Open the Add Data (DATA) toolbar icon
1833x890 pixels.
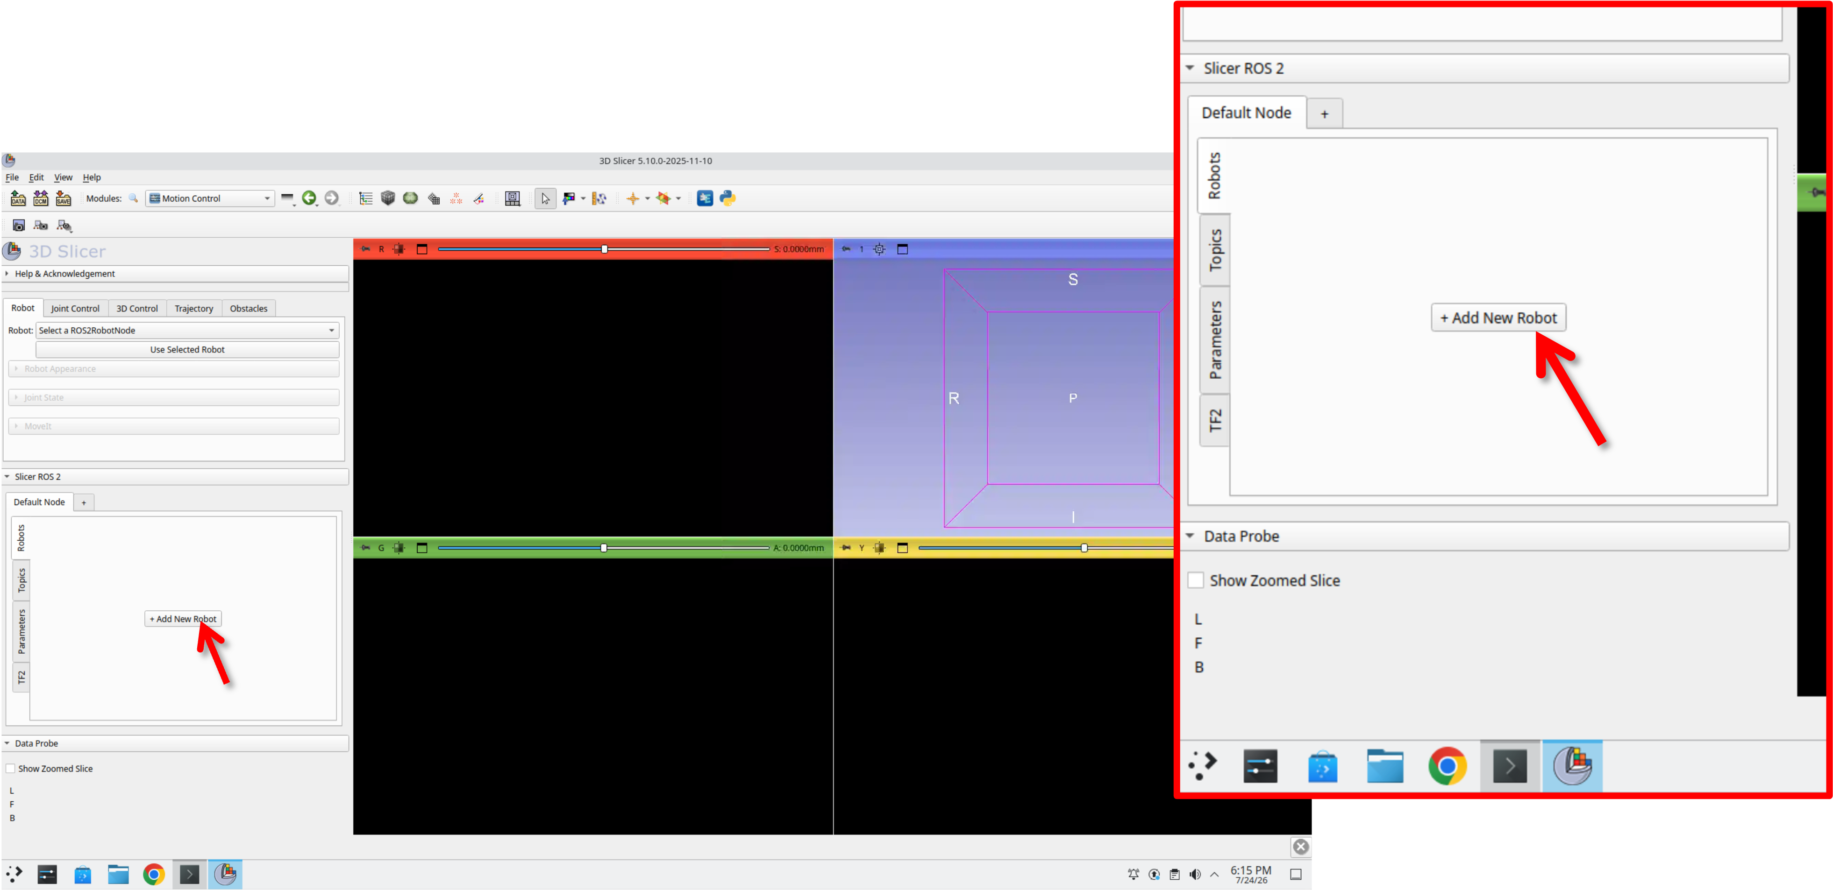pyautogui.click(x=18, y=198)
